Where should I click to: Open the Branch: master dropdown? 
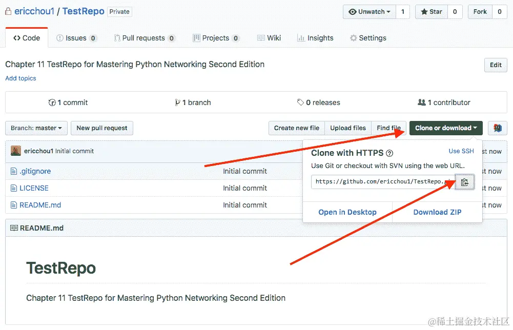coord(36,128)
